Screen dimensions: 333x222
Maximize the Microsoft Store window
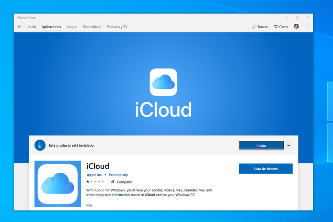[x=297, y=17]
